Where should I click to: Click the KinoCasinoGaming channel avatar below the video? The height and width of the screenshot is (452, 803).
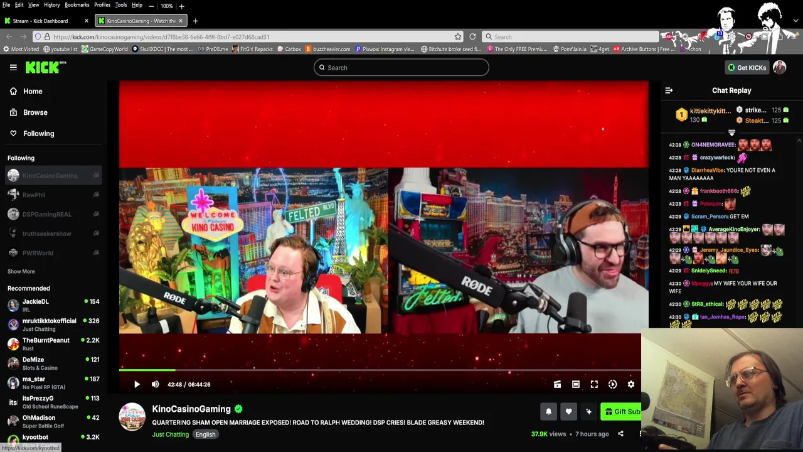pyautogui.click(x=132, y=418)
